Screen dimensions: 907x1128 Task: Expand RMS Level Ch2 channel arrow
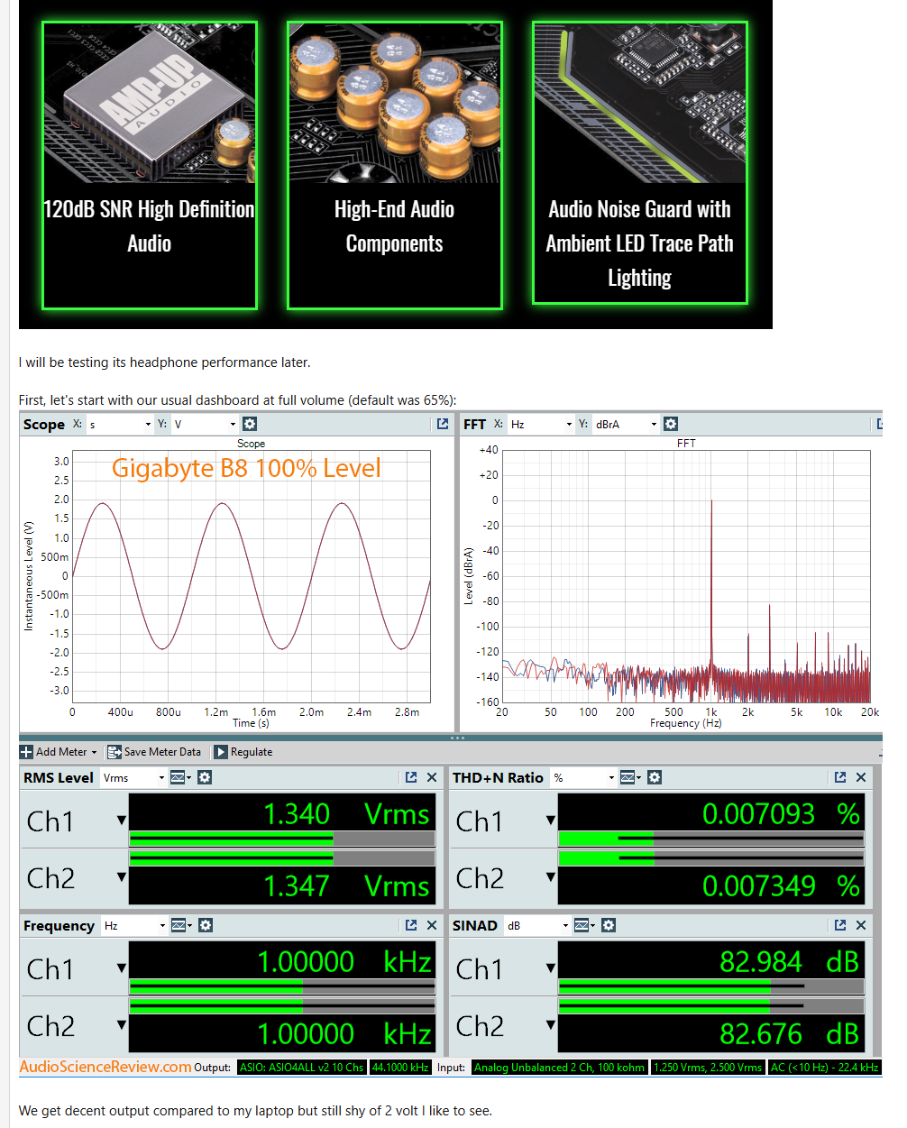(121, 876)
